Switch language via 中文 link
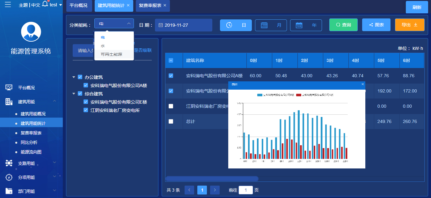 click(x=36, y=5)
